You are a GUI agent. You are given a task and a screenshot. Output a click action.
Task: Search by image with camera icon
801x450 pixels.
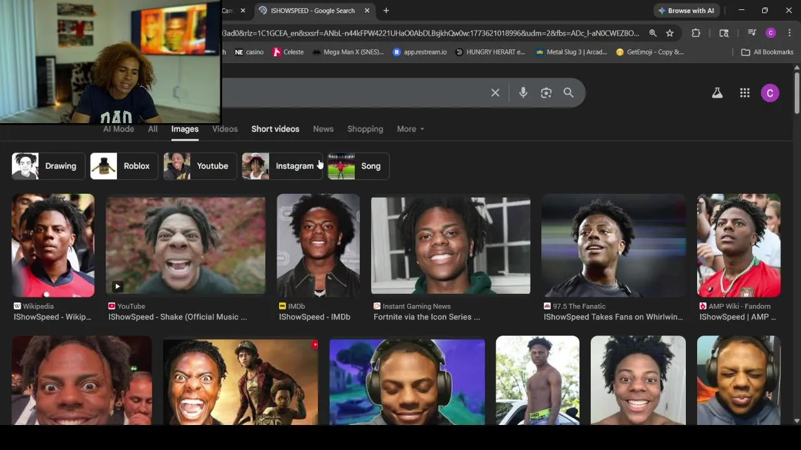point(546,92)
